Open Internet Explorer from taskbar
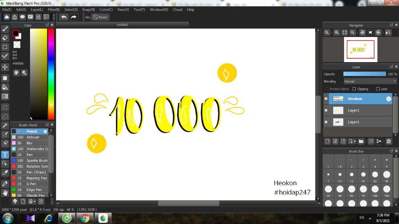The image size is (399, 224). point(49,218)
